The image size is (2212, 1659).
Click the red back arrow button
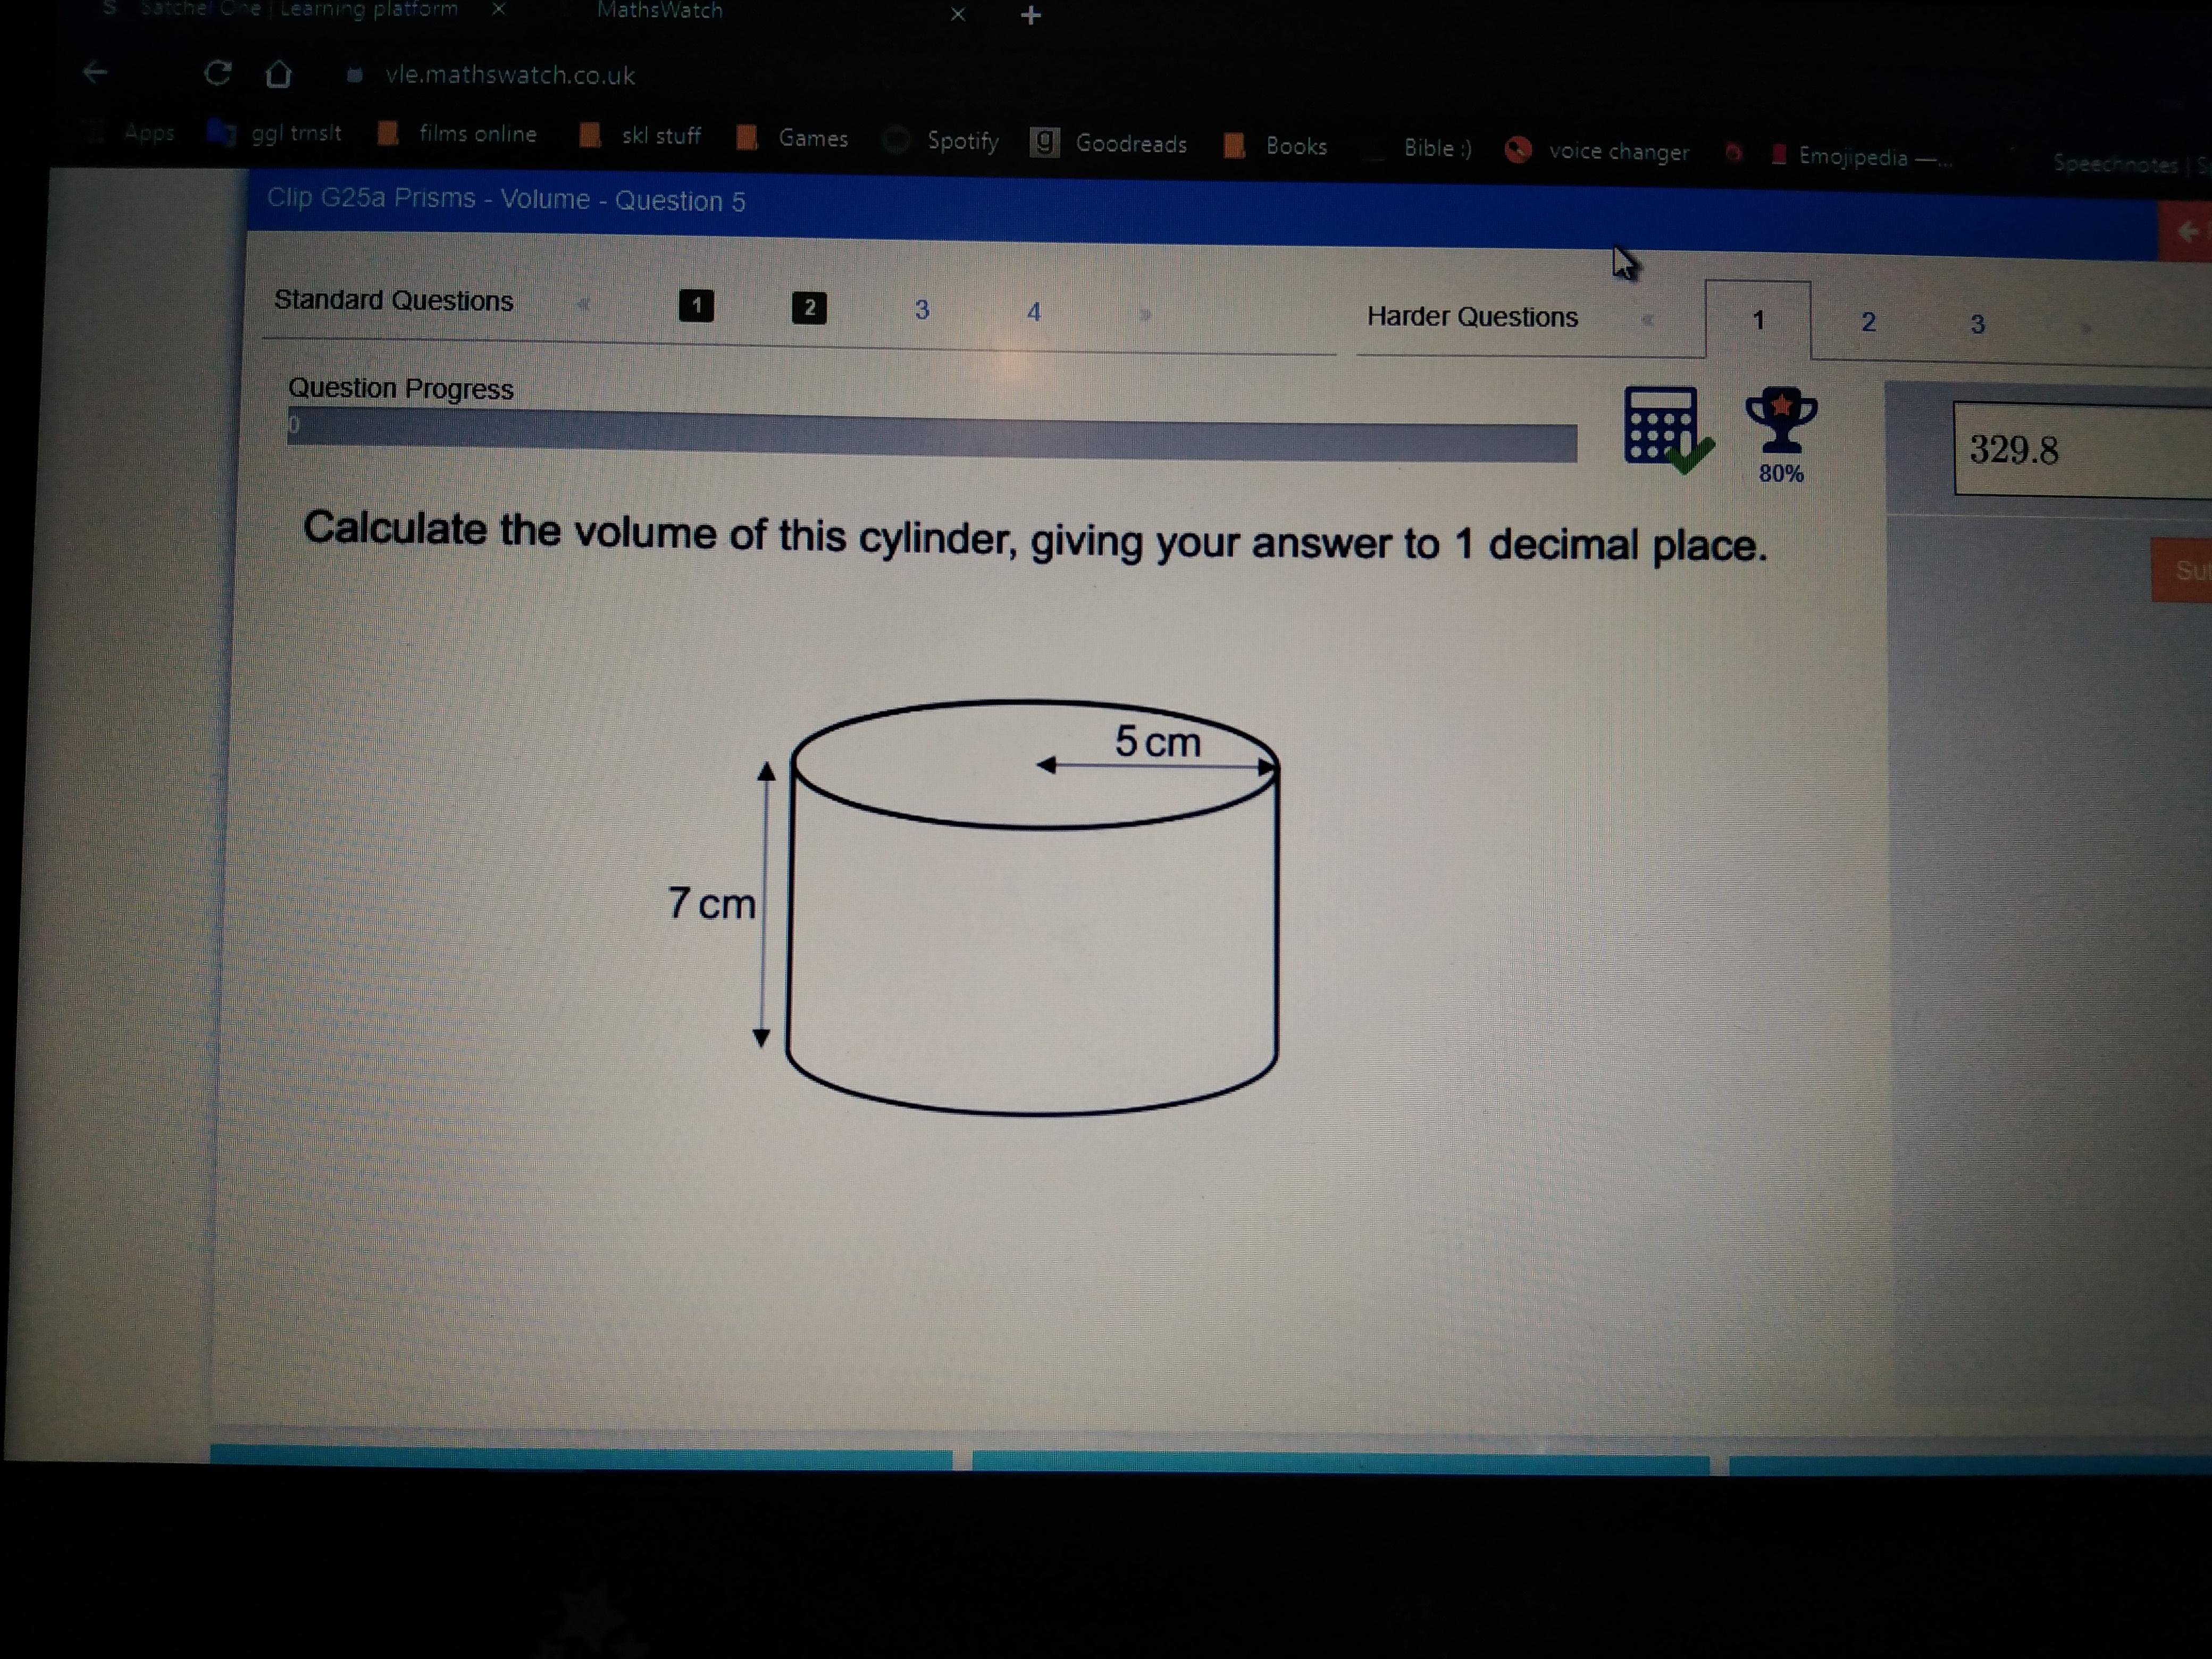pyautogui.click(x=2188, y=232)
